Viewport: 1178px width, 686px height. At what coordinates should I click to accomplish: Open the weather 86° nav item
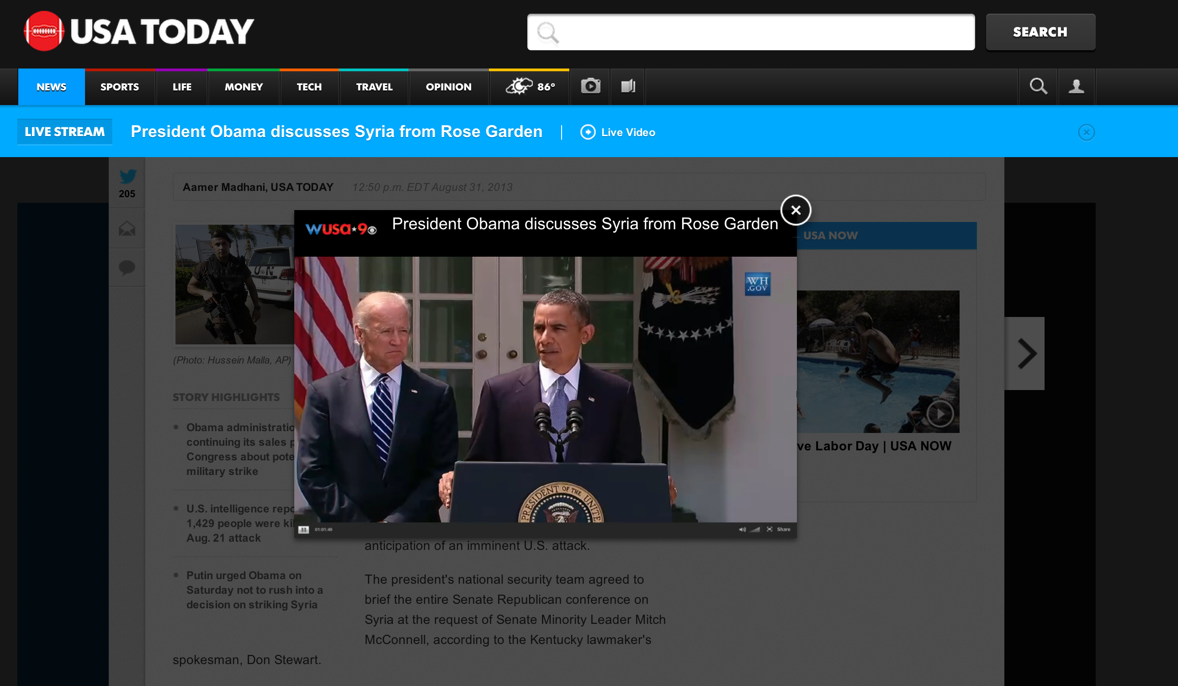[529, 87]
